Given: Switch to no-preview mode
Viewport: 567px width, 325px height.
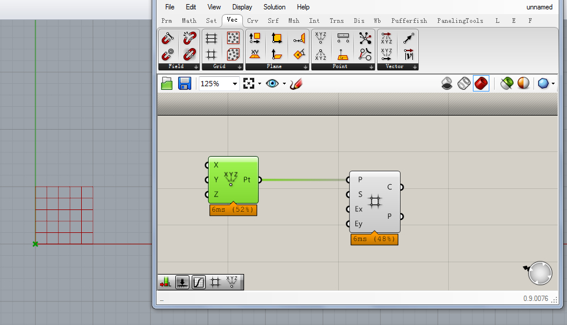Looking at the screenshot, I should pyautogui.click(x=447, y=83).
